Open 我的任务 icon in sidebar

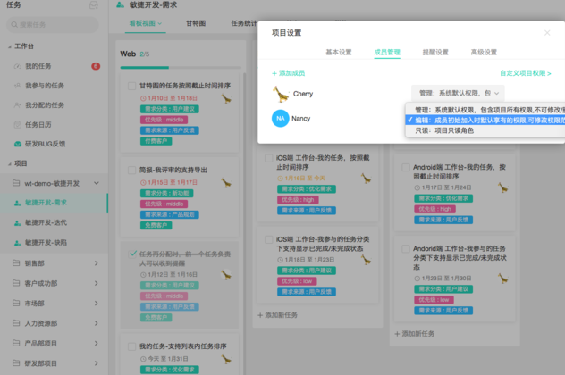(17, 66)
